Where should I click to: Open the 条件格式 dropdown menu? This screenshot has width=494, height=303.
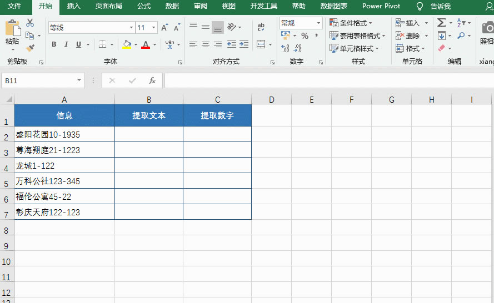[351, 23]
